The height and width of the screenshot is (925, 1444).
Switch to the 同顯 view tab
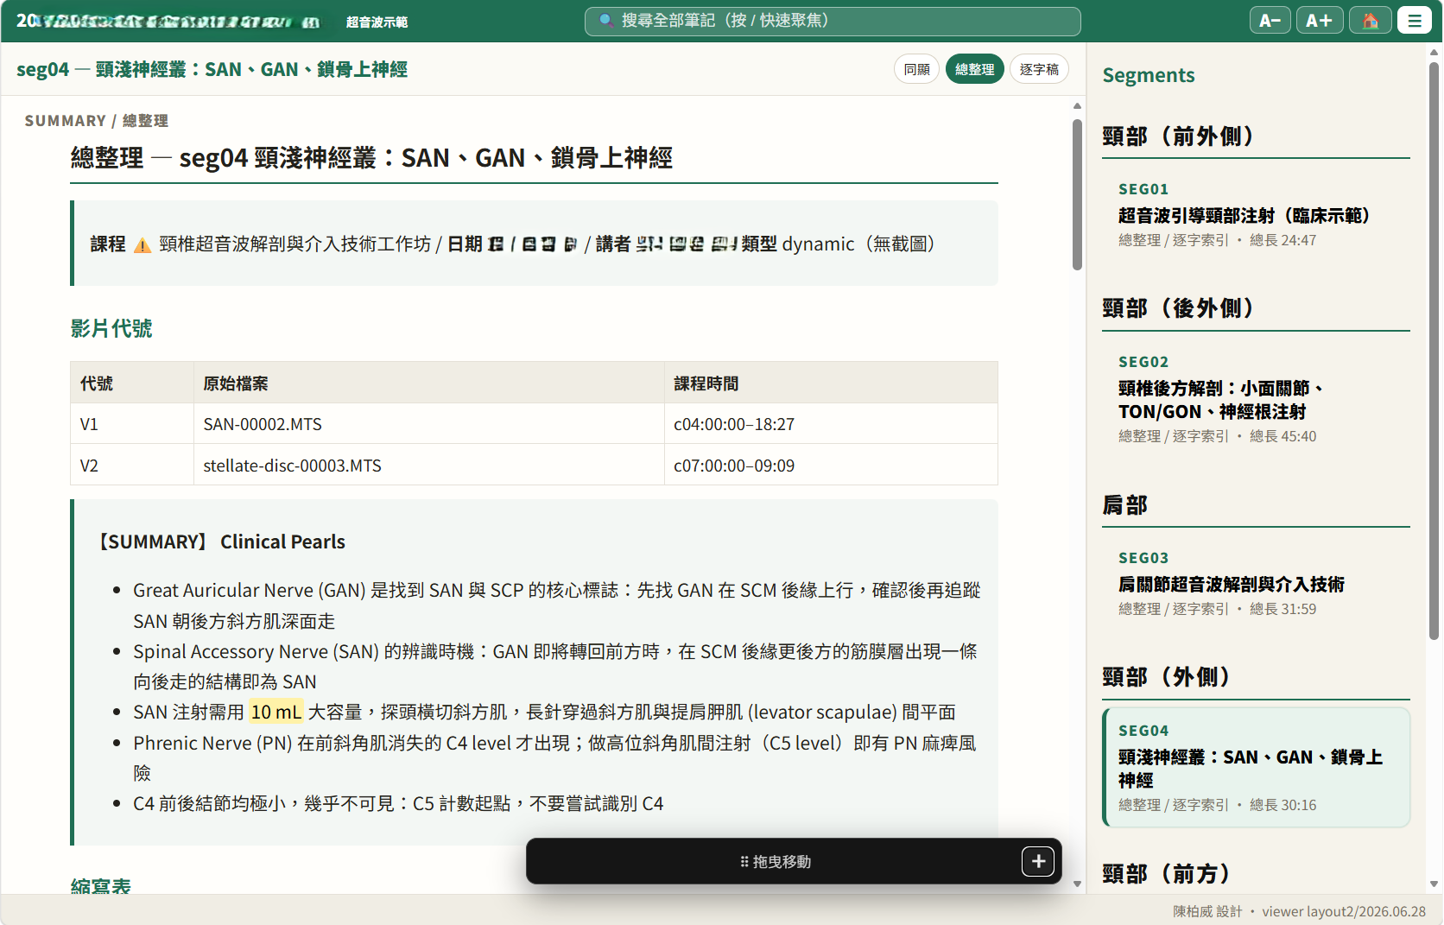(917, 69)
